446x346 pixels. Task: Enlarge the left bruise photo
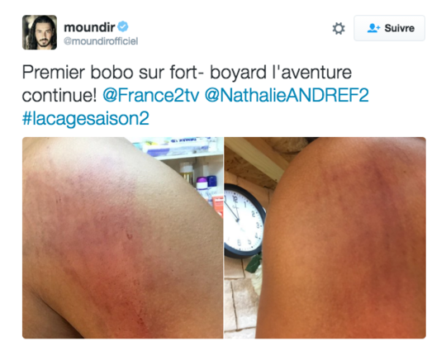122,238
